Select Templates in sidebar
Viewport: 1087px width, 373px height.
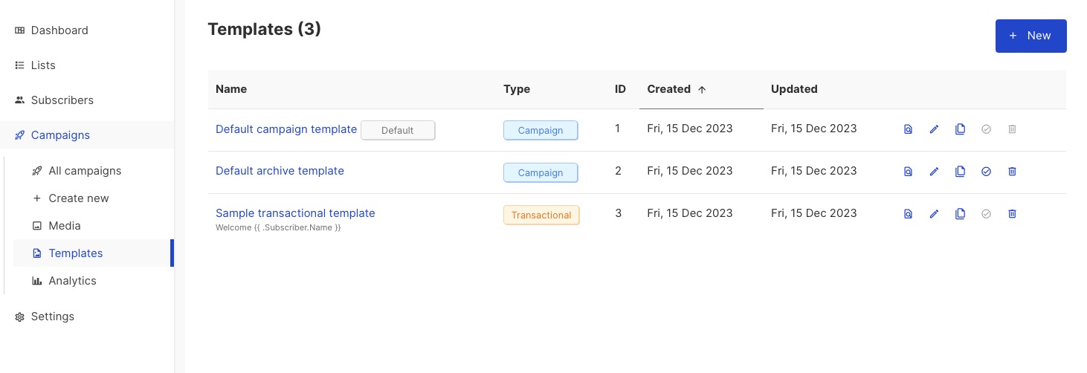pyautogui.click(x=94, y=253)
